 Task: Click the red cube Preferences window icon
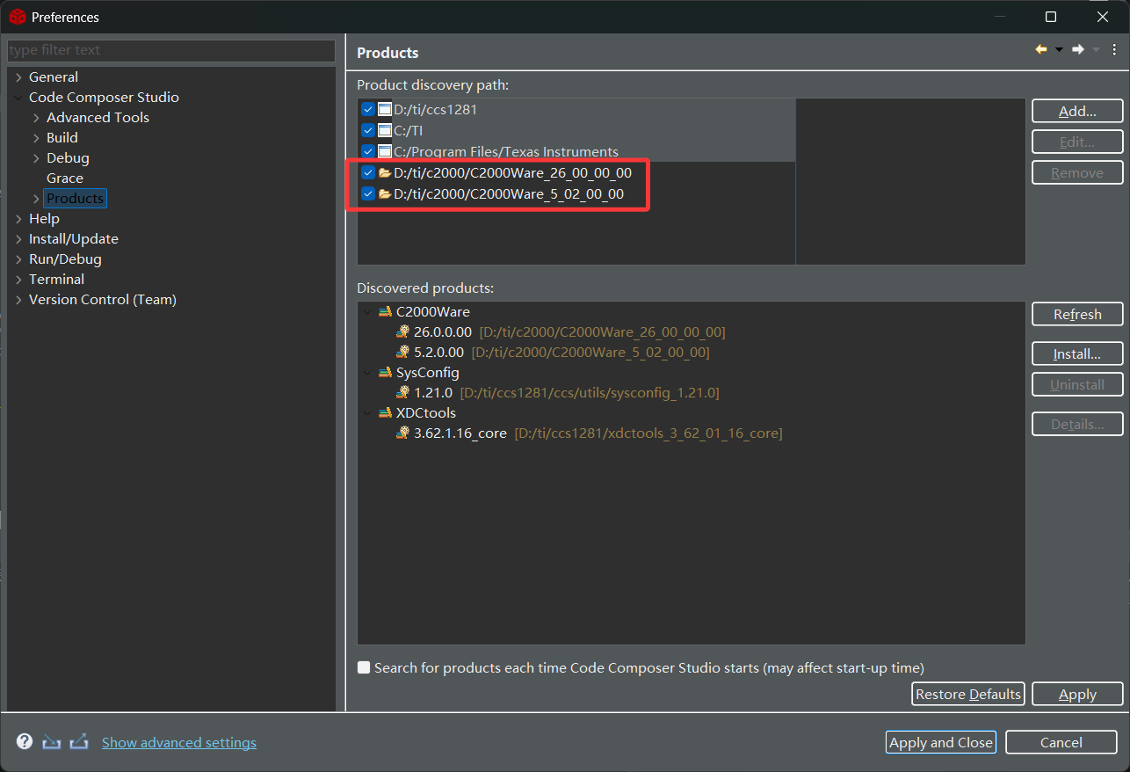(x=18, y=17)
